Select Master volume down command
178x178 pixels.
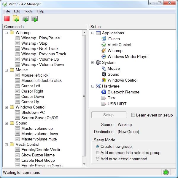[39, 134]
